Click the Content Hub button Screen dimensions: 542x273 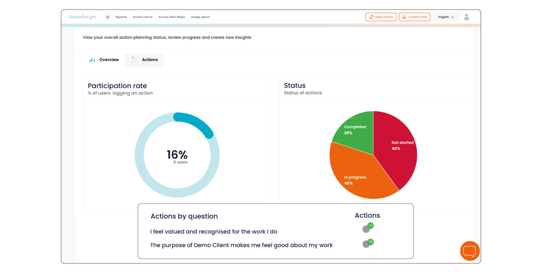pyautogui.click(x=414, y=17)
